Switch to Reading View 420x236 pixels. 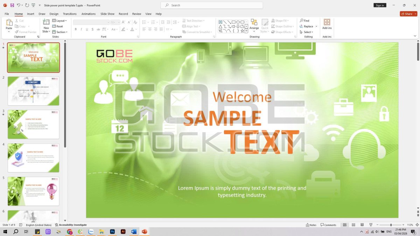pyautogui.click(x=362, y=225)
